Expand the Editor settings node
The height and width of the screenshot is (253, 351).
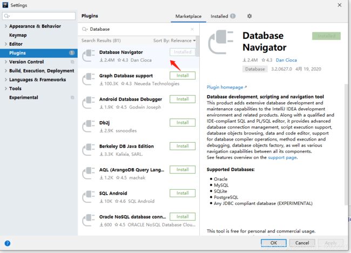tap(6, 44)
